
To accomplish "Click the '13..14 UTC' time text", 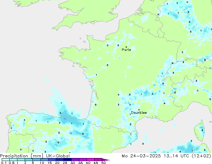I will coord(176,156).
